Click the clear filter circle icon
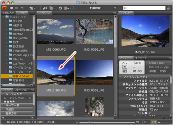This screenshot has height=125, width=173. (x=32, y=118)
